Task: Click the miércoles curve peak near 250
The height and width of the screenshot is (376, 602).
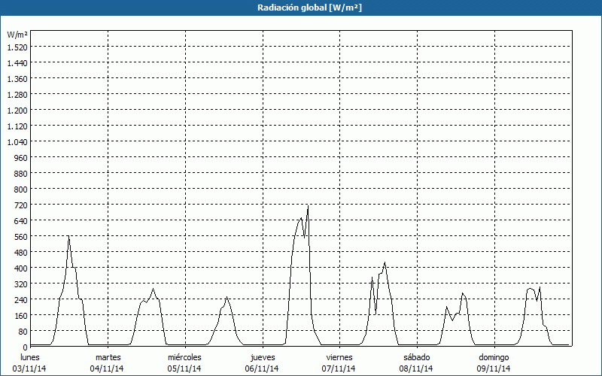Action: tap(227, 298)
